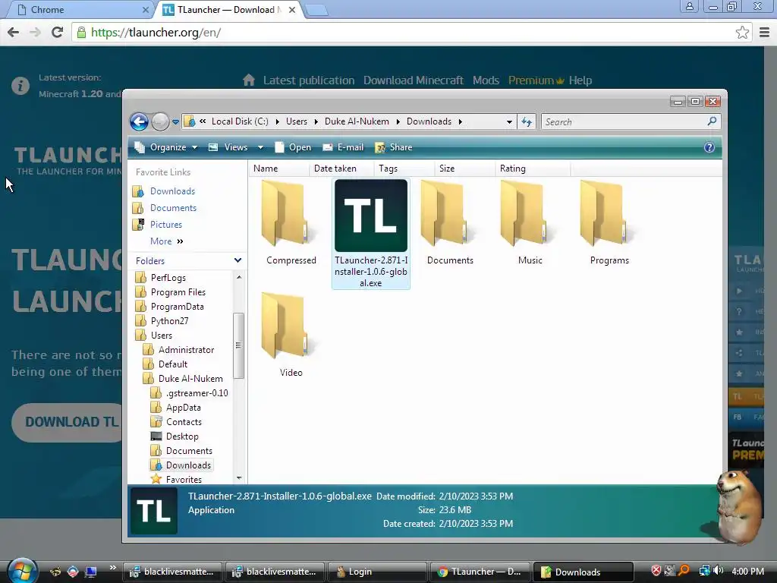Select Program Files in folder tree
Screen dimensions: 777x583
[178, 292]
